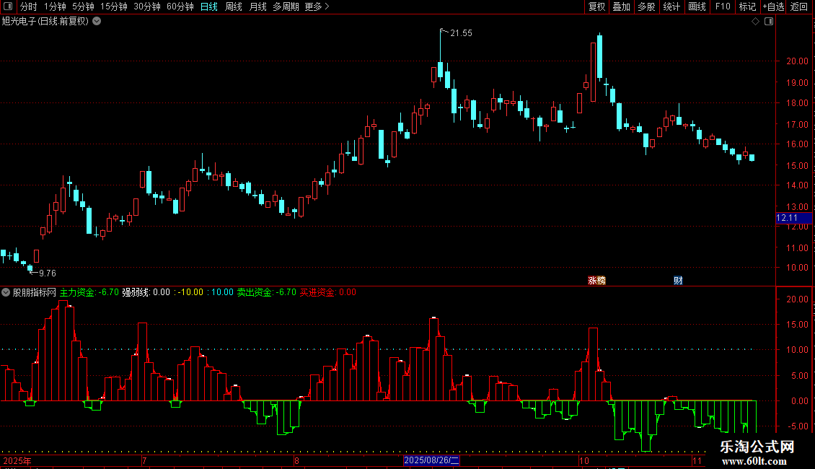Open F10 company information
815x469 pixels.
click(723, 6)
